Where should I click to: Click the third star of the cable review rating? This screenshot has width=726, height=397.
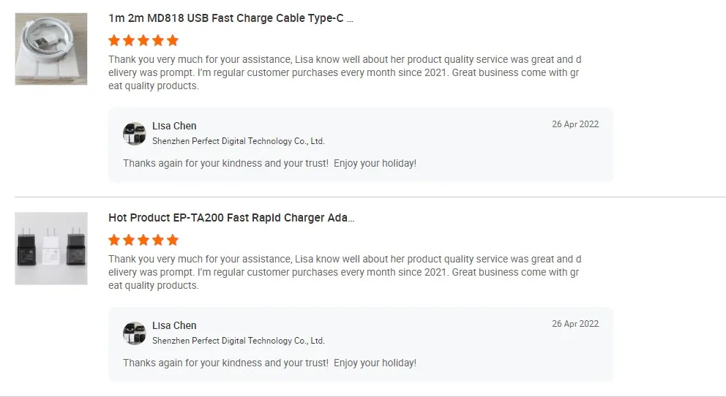(x=143, y=40)
